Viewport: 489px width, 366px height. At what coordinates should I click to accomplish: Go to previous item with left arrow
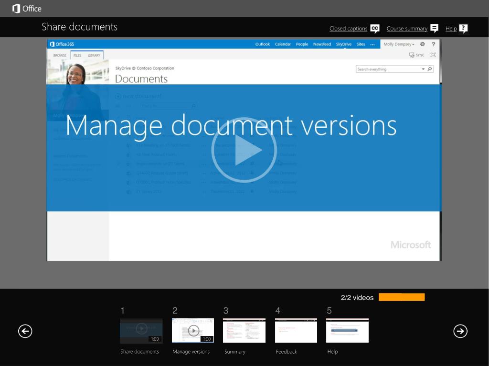tap(25, 331)
